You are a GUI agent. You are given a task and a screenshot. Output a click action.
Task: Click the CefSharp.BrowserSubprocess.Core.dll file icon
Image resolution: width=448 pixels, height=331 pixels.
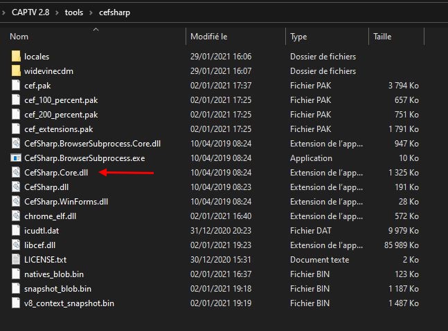tap(16, 144)
